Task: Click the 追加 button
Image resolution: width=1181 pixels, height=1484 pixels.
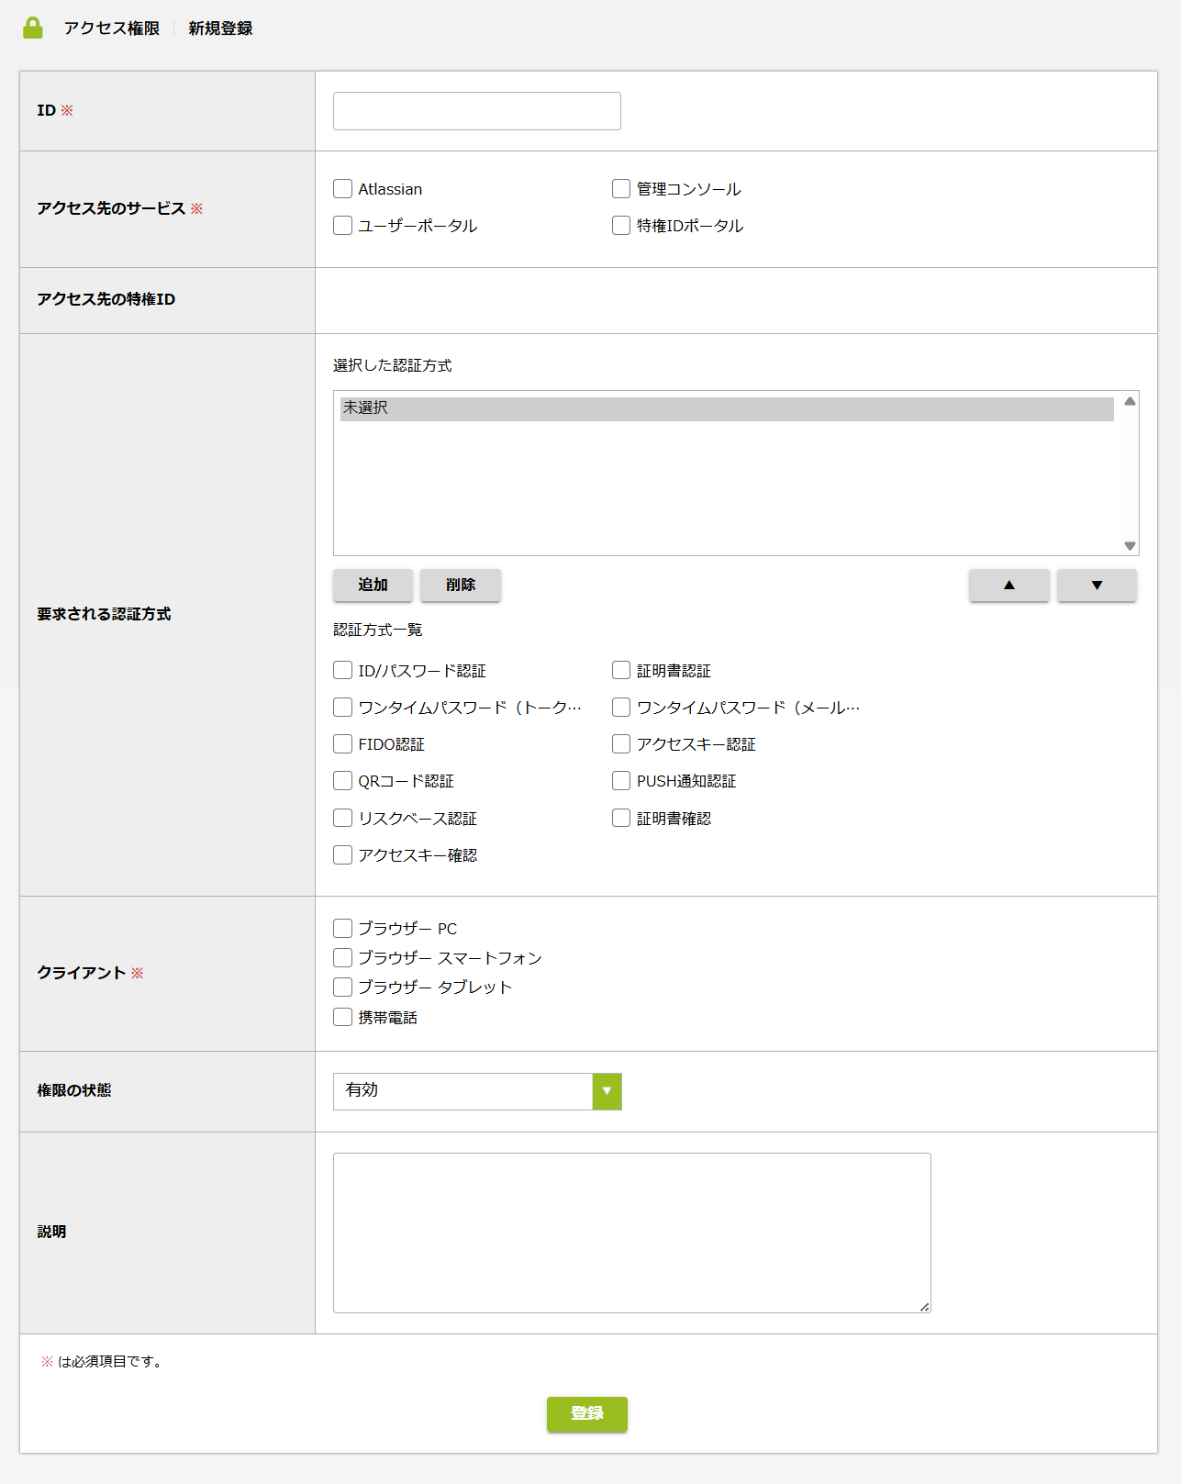Action: (x=373, y=586)
